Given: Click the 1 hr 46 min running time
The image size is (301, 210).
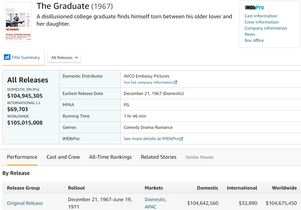Looking at the screenshot, I should 135,116.
